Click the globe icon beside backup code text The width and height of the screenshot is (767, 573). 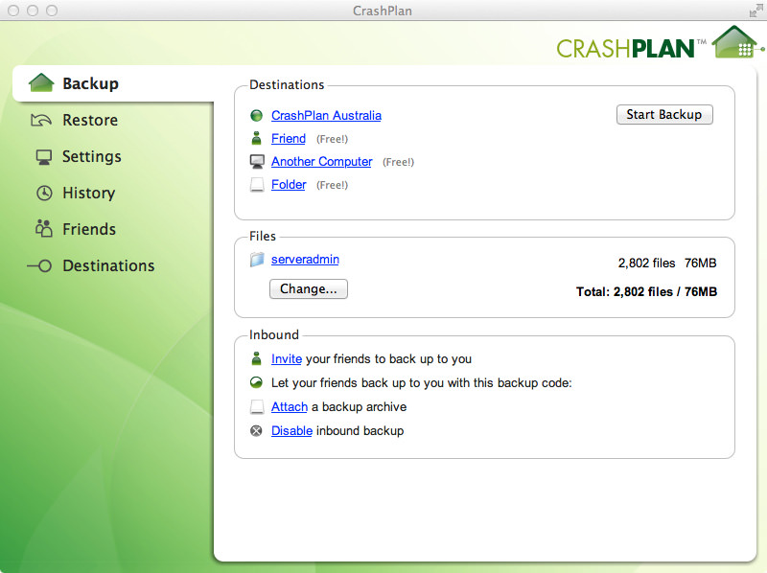[x=256, y=382]
